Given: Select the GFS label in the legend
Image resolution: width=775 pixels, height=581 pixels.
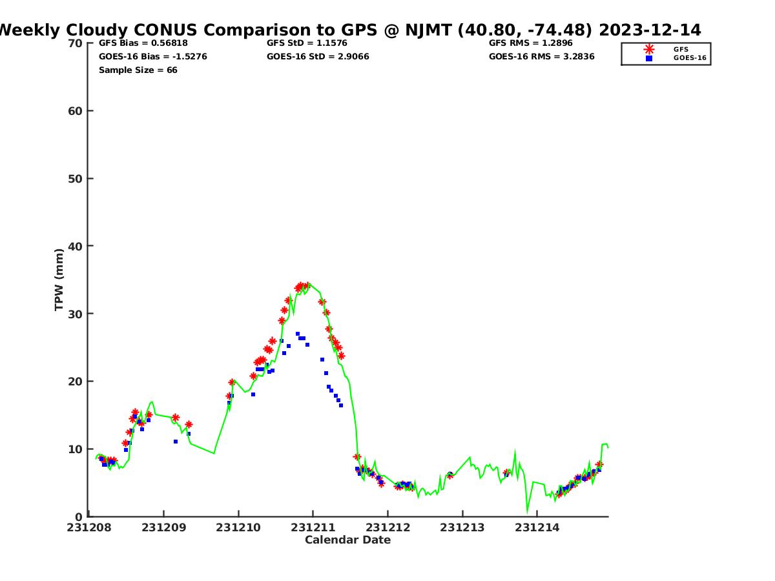Looking at the screenshot, I should tap(681, 49).
